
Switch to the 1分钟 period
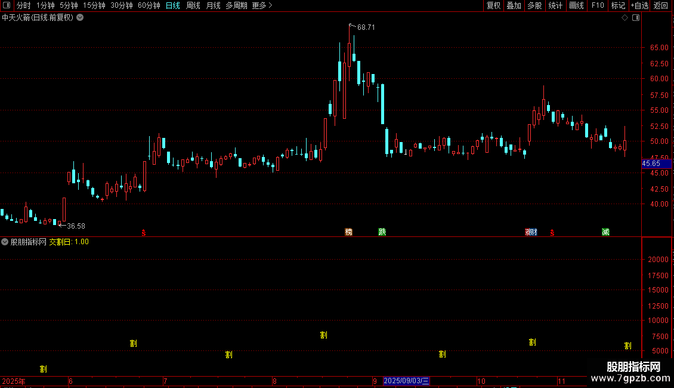(45, 5)
